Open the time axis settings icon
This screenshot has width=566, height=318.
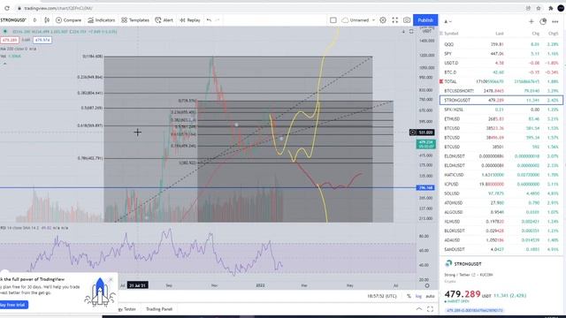[x=427, y=285]
